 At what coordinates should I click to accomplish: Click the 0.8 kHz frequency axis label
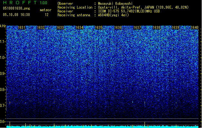pos(3,90)
